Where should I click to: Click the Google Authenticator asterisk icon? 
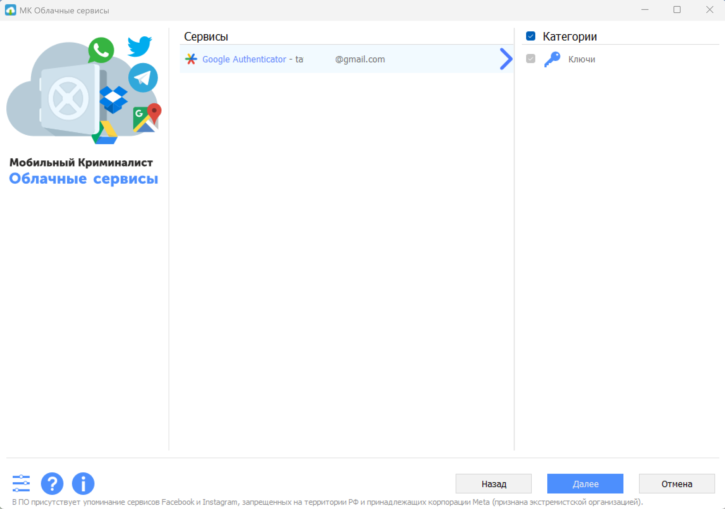(191, 59)
